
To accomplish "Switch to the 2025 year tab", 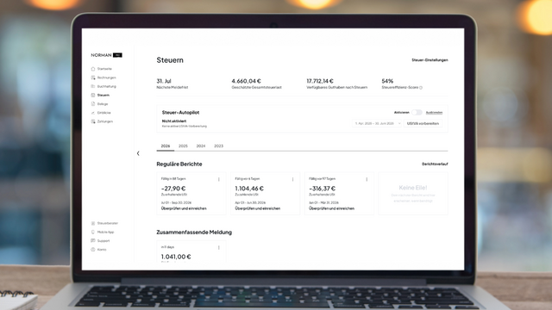I will tap(183, 146).
